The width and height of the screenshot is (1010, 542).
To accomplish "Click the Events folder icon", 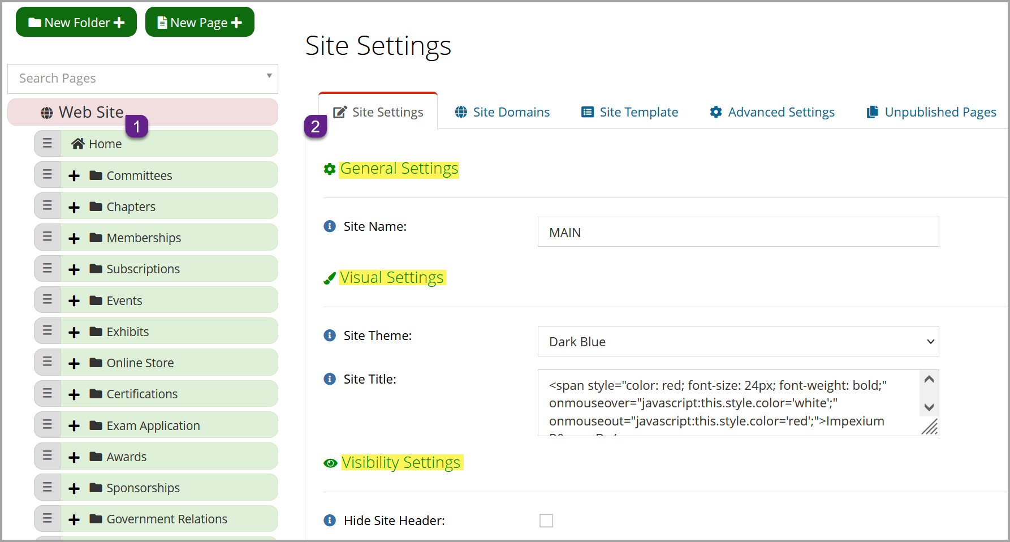I will point(96,300).
